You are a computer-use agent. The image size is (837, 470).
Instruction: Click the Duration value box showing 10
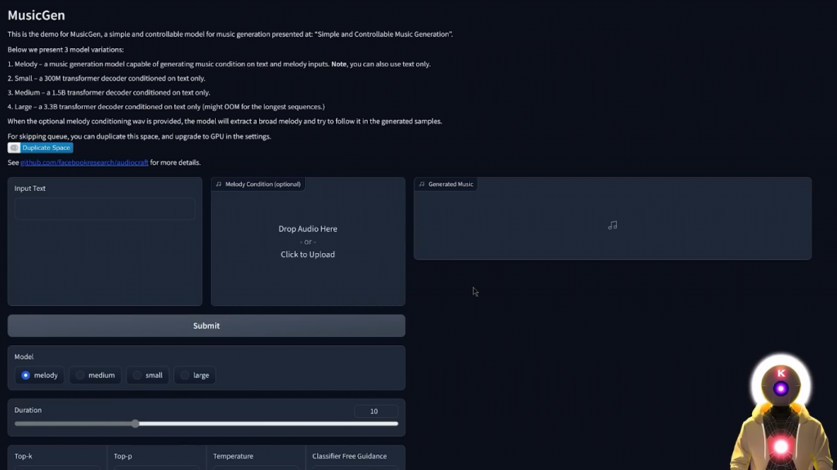[x=376, y=411]
